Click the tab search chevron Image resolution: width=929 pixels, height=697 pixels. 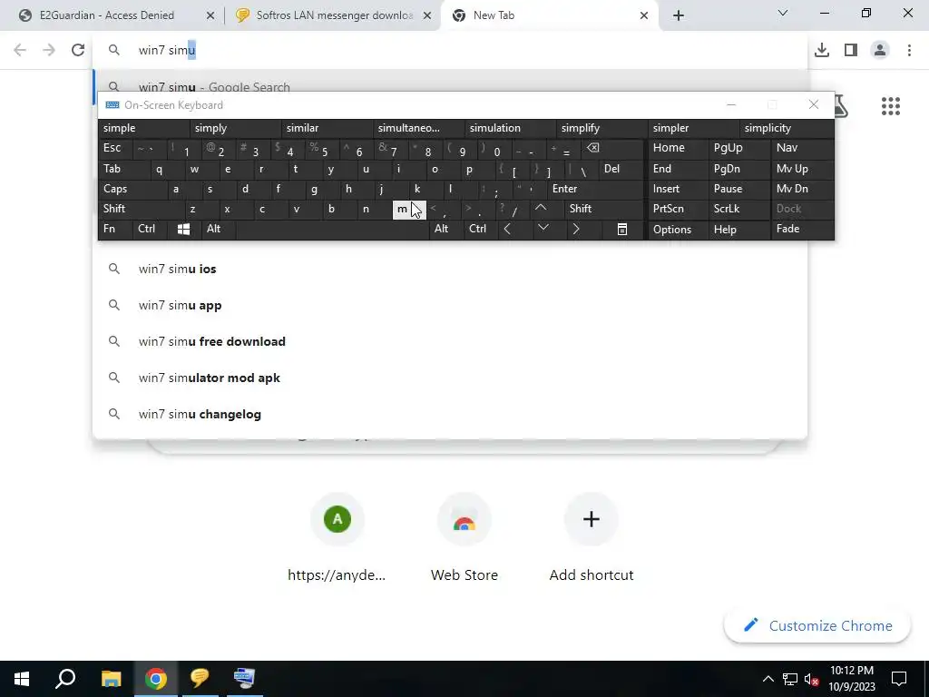(783, 13)
